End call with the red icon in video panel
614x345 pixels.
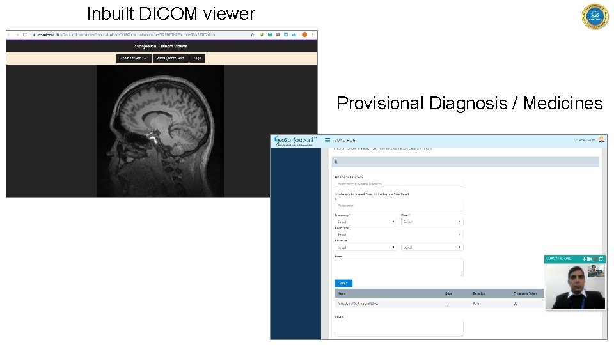595,259
